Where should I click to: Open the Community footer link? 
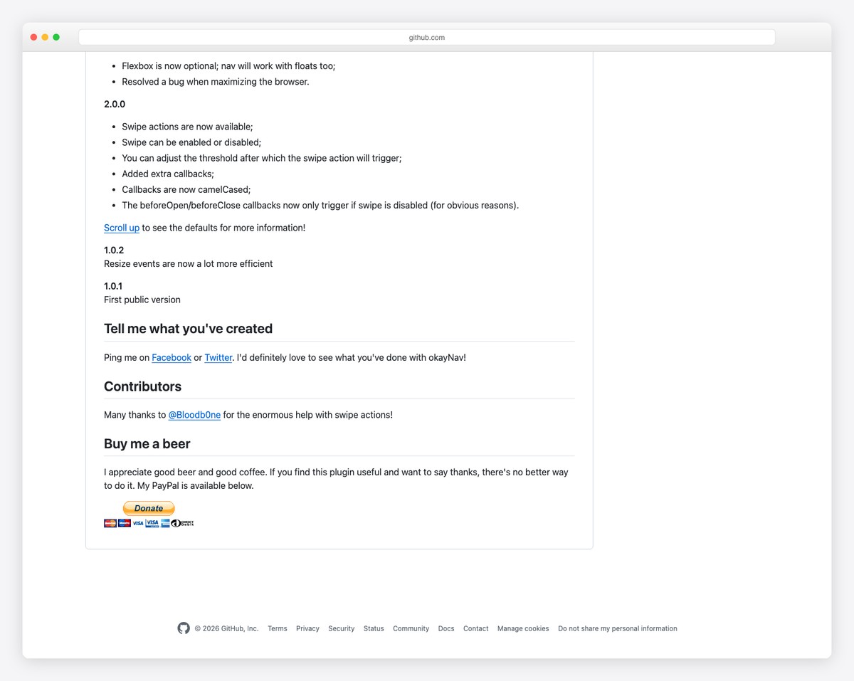pos(411,628)
